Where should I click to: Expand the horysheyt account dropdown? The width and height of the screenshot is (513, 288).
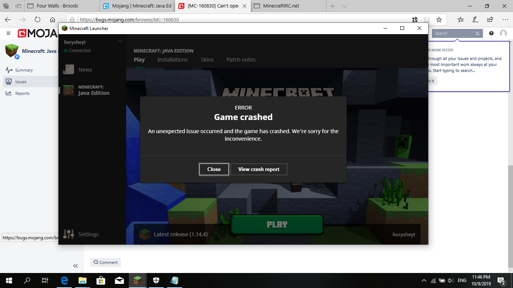[x=120, y=41]
